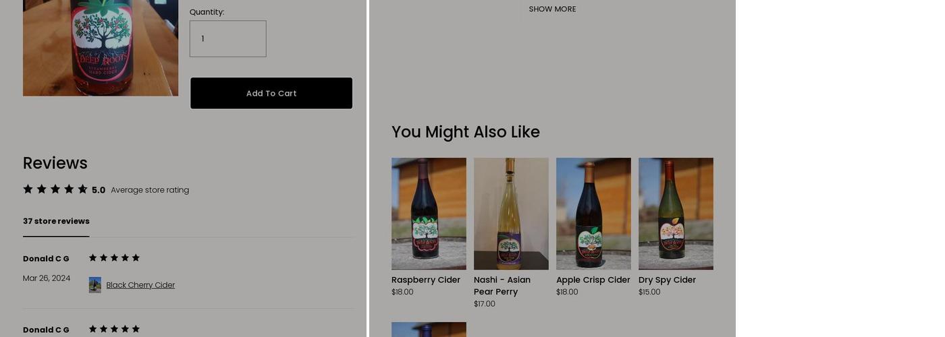Select the Apple Crisp Cider bottle image
Image resolution: width=945 pixels, height=337 pixels.
[x=593, y=214]
